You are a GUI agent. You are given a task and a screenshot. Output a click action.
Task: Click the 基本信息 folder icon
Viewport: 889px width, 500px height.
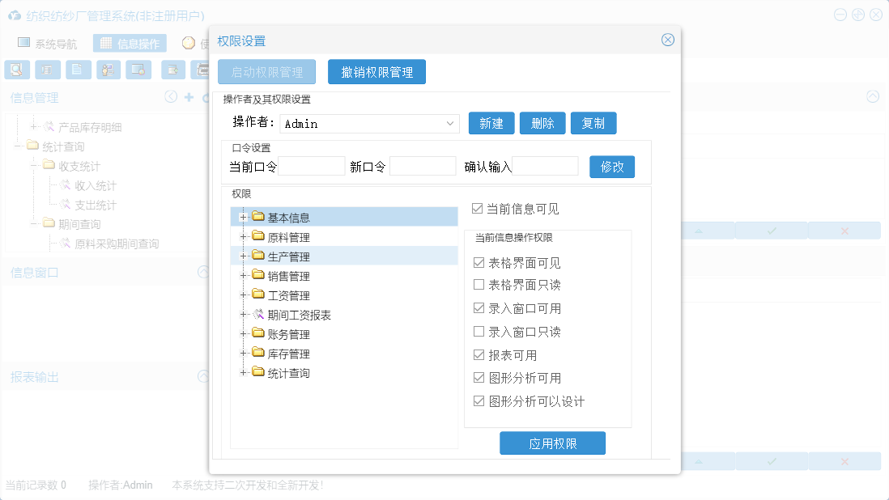[258, 217]
